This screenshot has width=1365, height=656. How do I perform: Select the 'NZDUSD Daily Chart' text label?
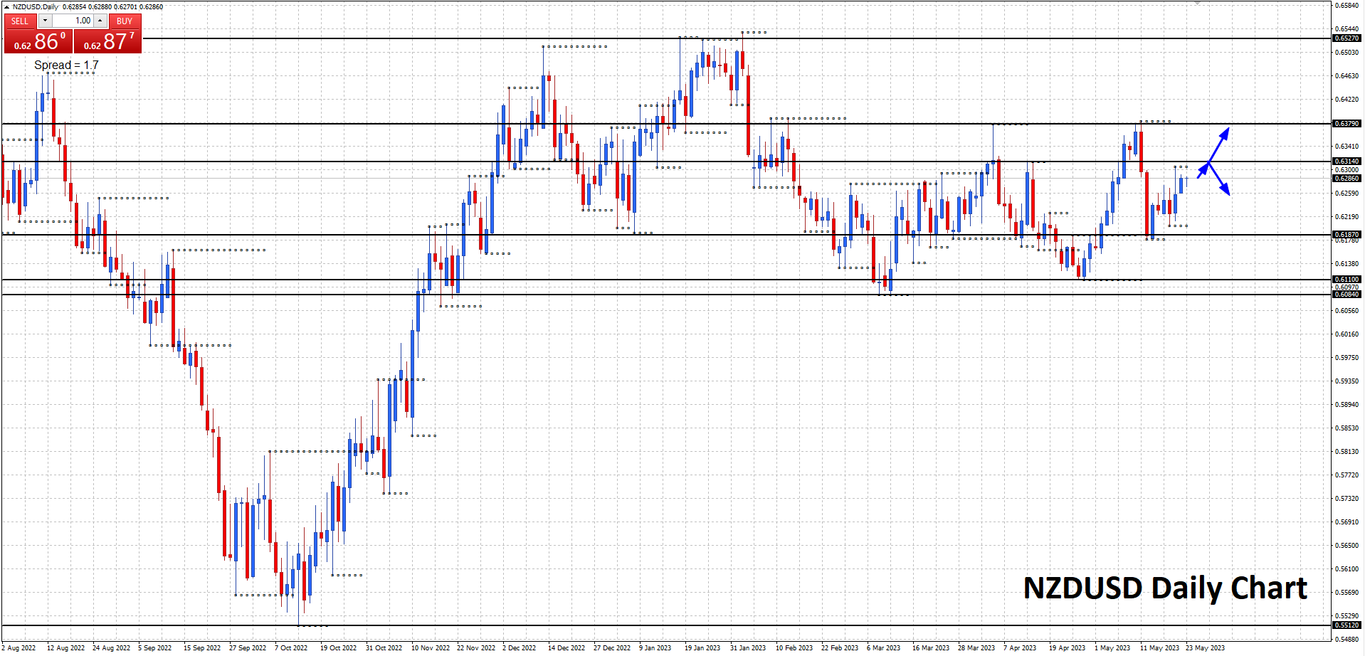1165,588
